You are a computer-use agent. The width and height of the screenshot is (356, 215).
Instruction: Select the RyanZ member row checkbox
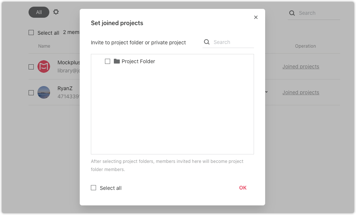coord(31,93)
